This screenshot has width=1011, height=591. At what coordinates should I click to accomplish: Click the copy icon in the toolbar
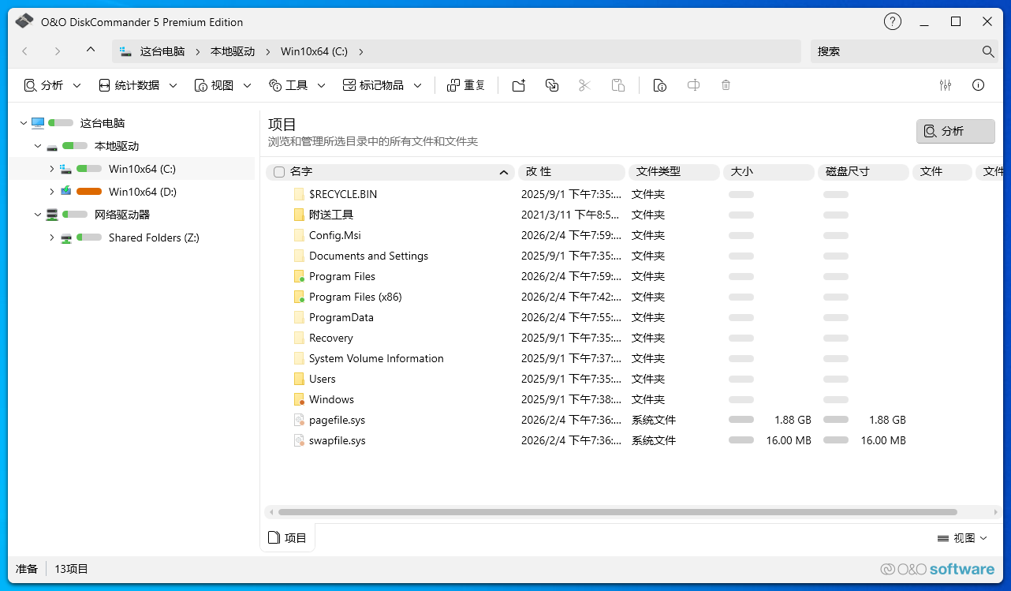click(552, 85)
